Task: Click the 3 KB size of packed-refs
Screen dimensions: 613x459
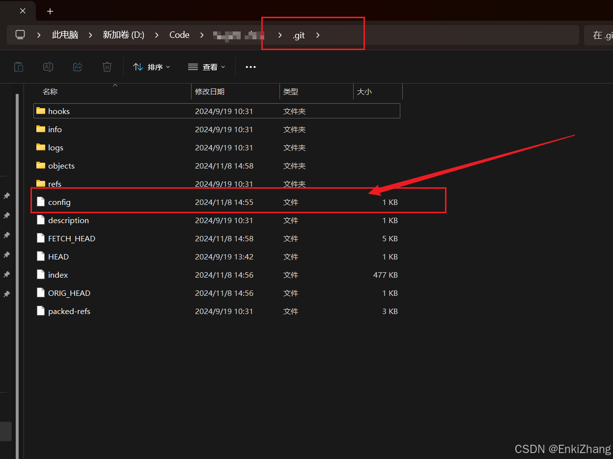Action: pos(390,311)
